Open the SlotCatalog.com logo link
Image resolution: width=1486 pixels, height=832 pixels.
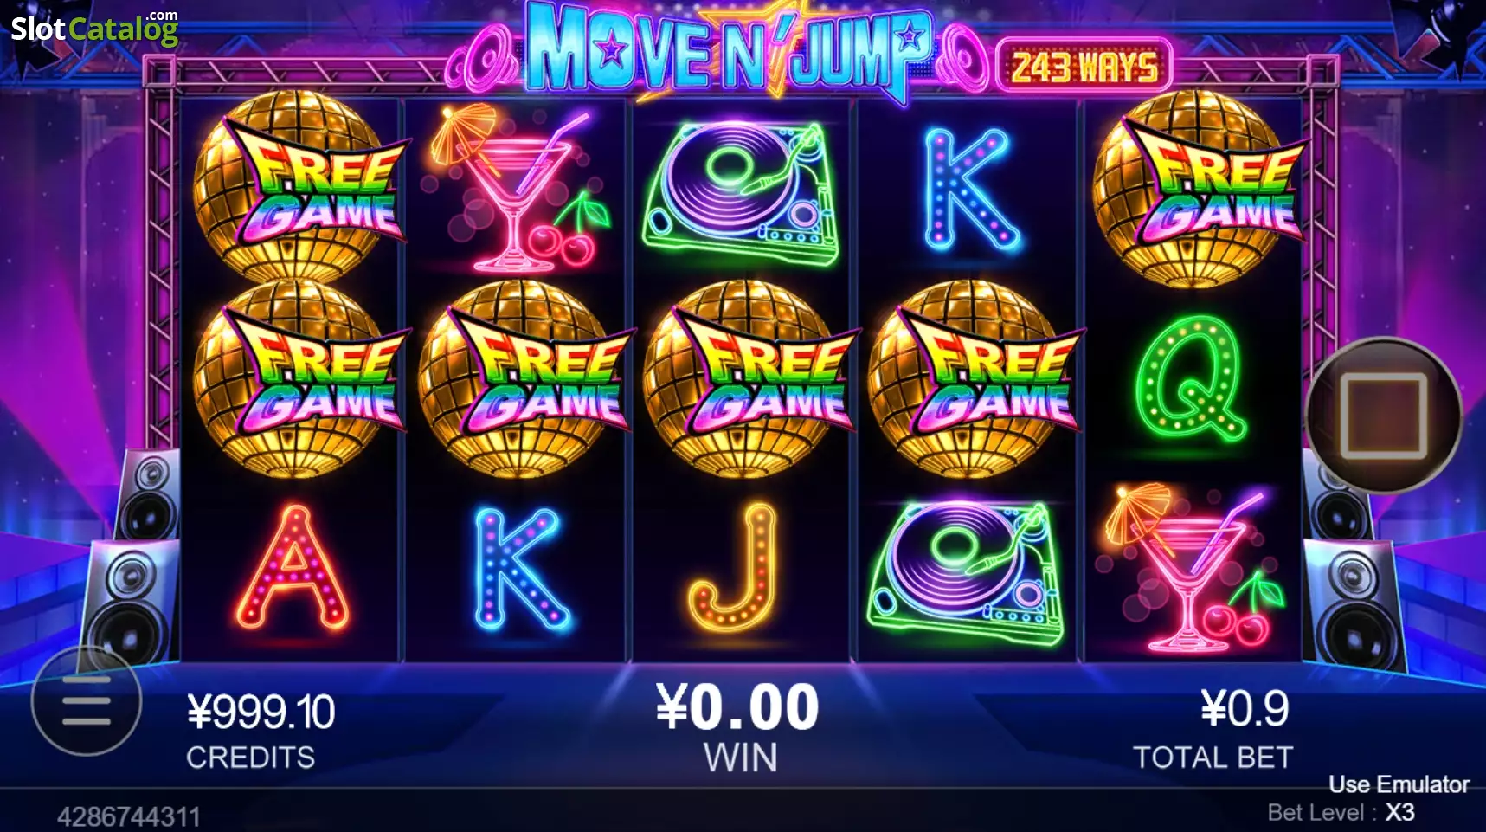click(x=94, y=28)
